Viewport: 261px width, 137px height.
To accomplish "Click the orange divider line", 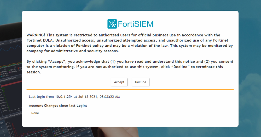I will pyautogui.click(x=130, y=90).
